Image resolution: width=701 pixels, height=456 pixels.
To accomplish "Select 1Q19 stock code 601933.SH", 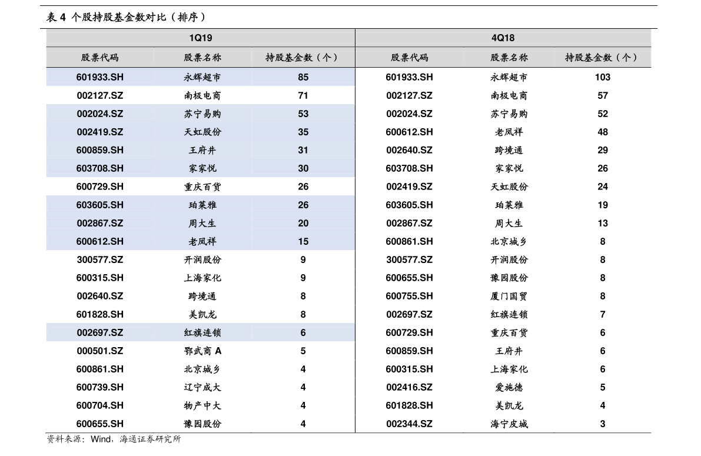I will [x=99, y=77].
